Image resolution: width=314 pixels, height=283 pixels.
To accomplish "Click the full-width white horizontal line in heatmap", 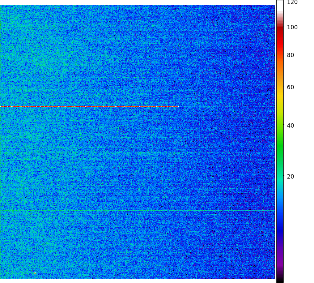I will (137, 142).
